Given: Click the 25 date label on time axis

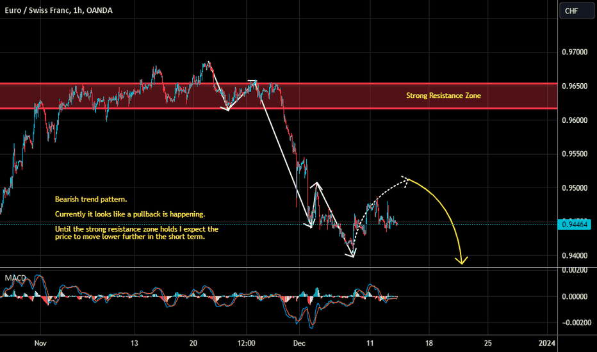Looking at the screenshot, I should 488,343.
